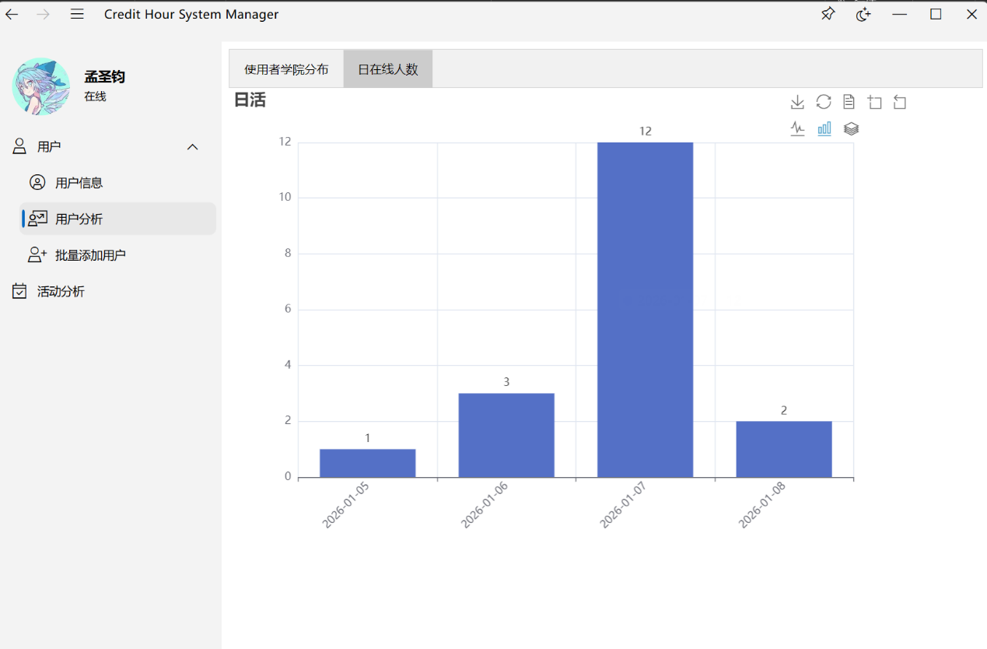The image size is (987, 649).
Task: Pin the window with the pin icon
Action: pos(828,14)
